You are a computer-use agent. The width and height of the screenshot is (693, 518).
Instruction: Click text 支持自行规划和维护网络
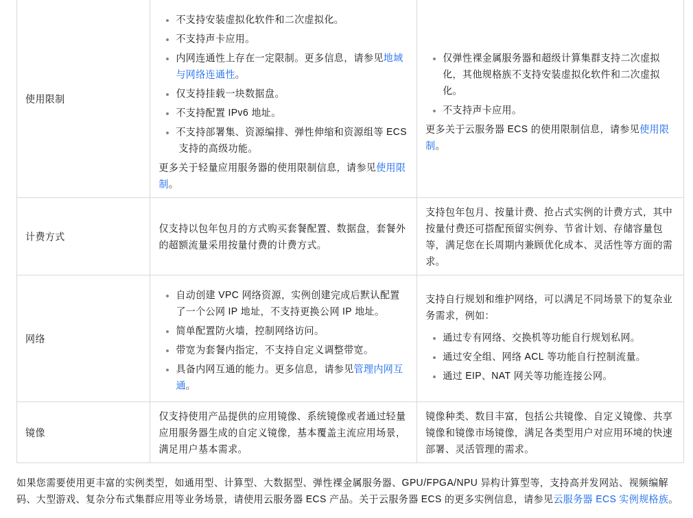(x=549, y=307)
